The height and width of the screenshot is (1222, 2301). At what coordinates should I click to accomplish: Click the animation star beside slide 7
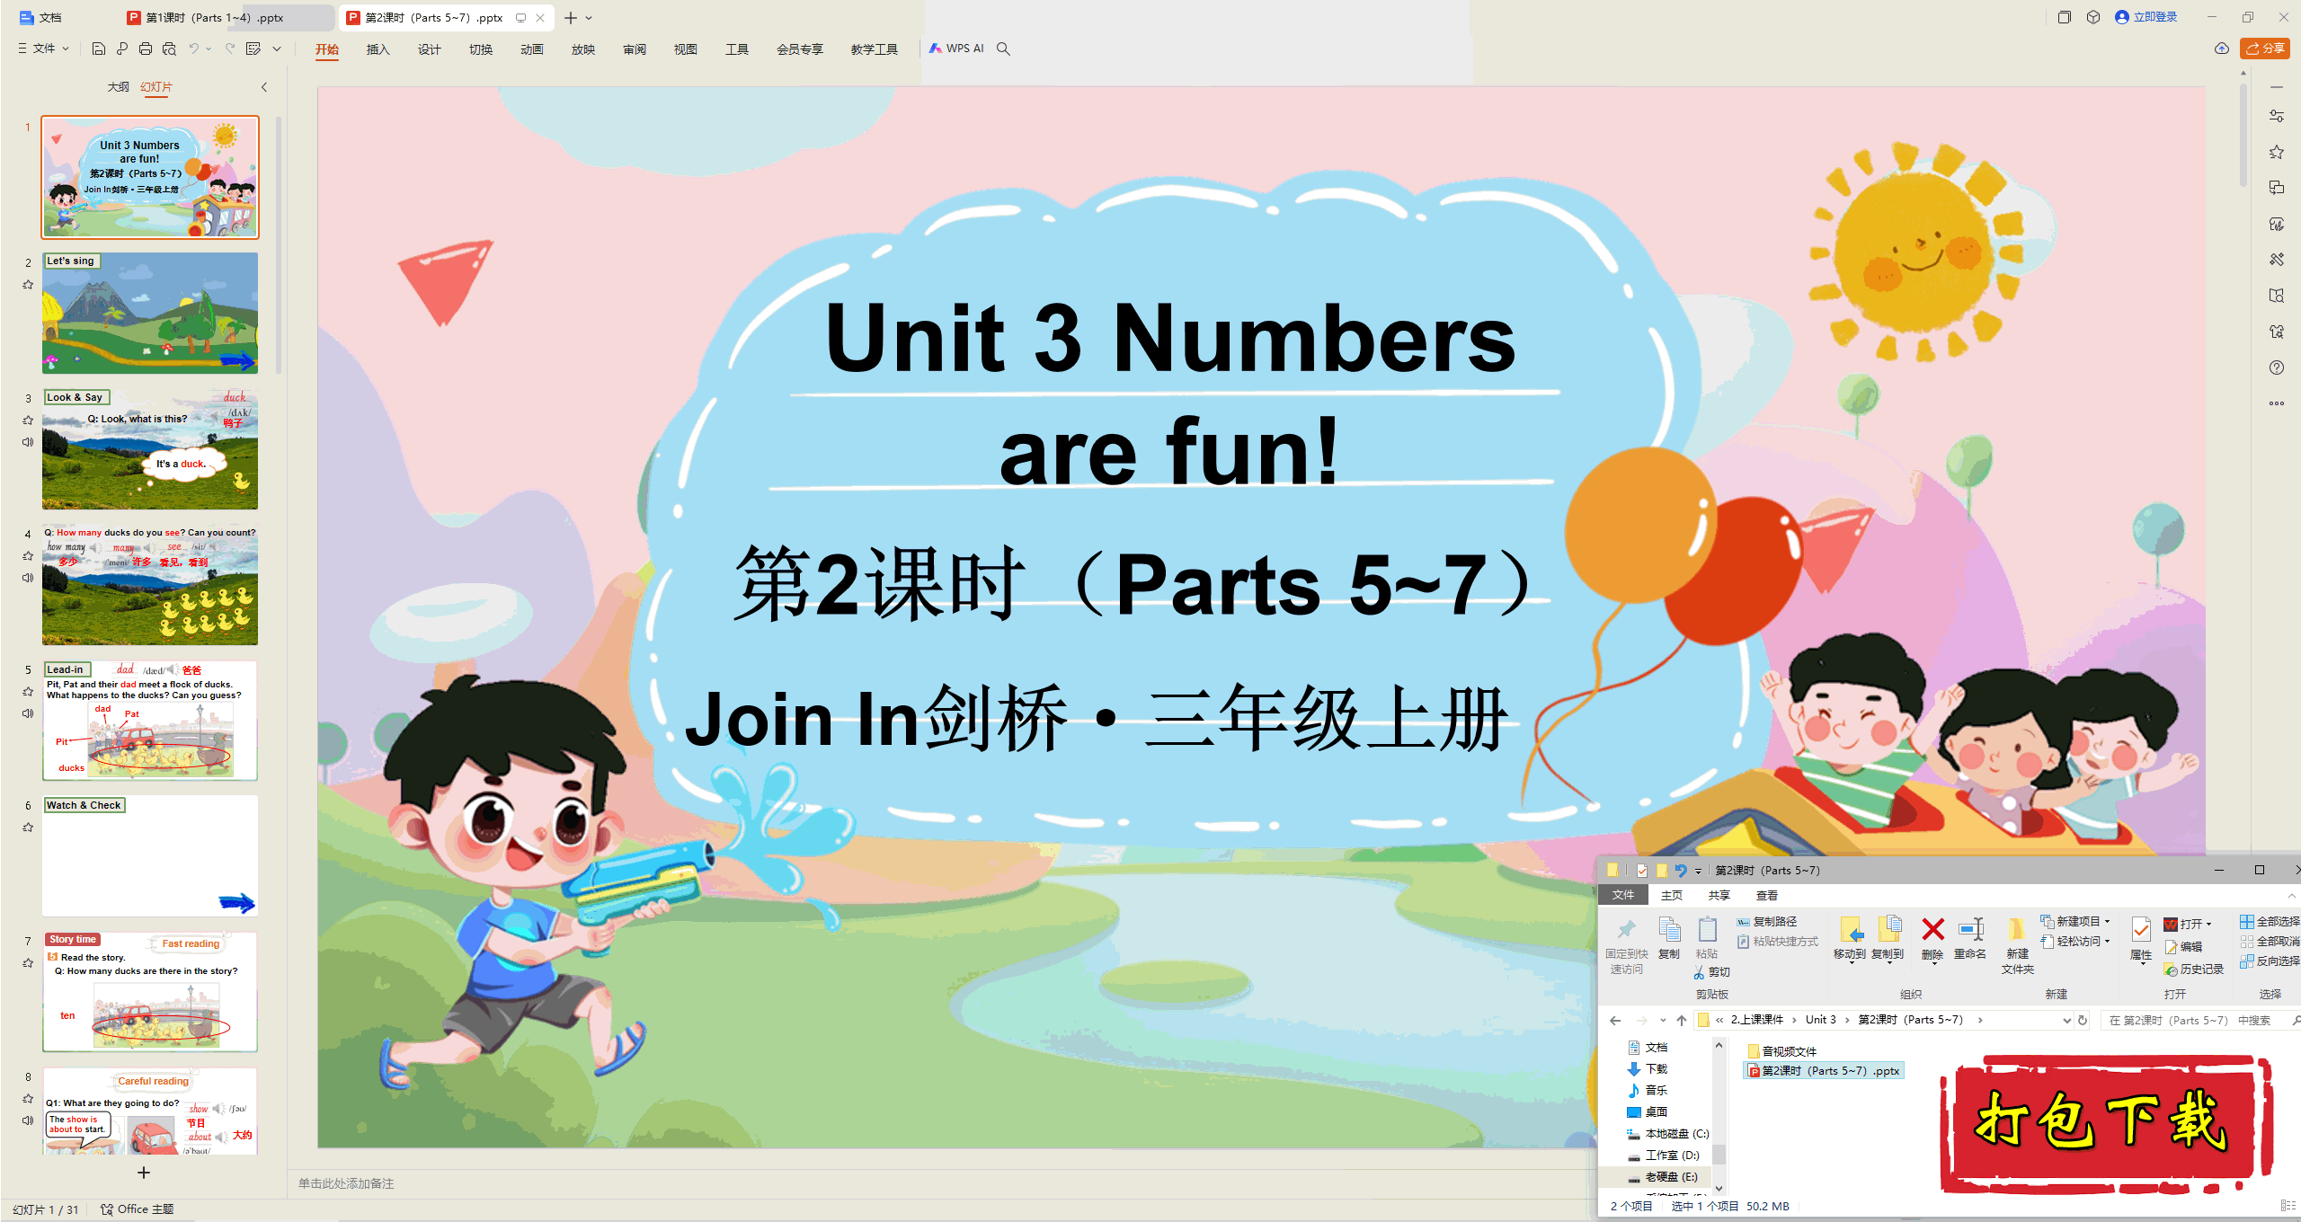(28, 963)
